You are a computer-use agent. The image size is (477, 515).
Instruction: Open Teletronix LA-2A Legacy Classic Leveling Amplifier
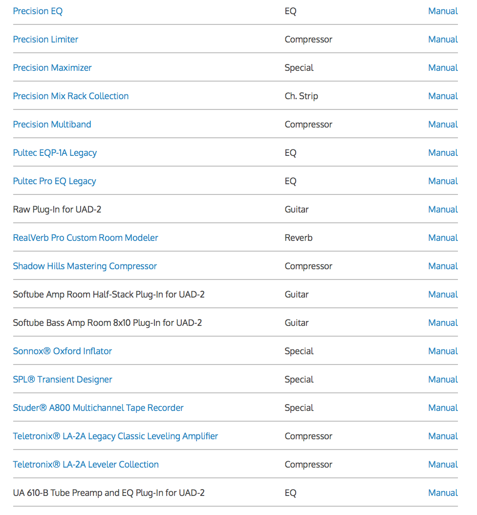[x=115, y=436]
